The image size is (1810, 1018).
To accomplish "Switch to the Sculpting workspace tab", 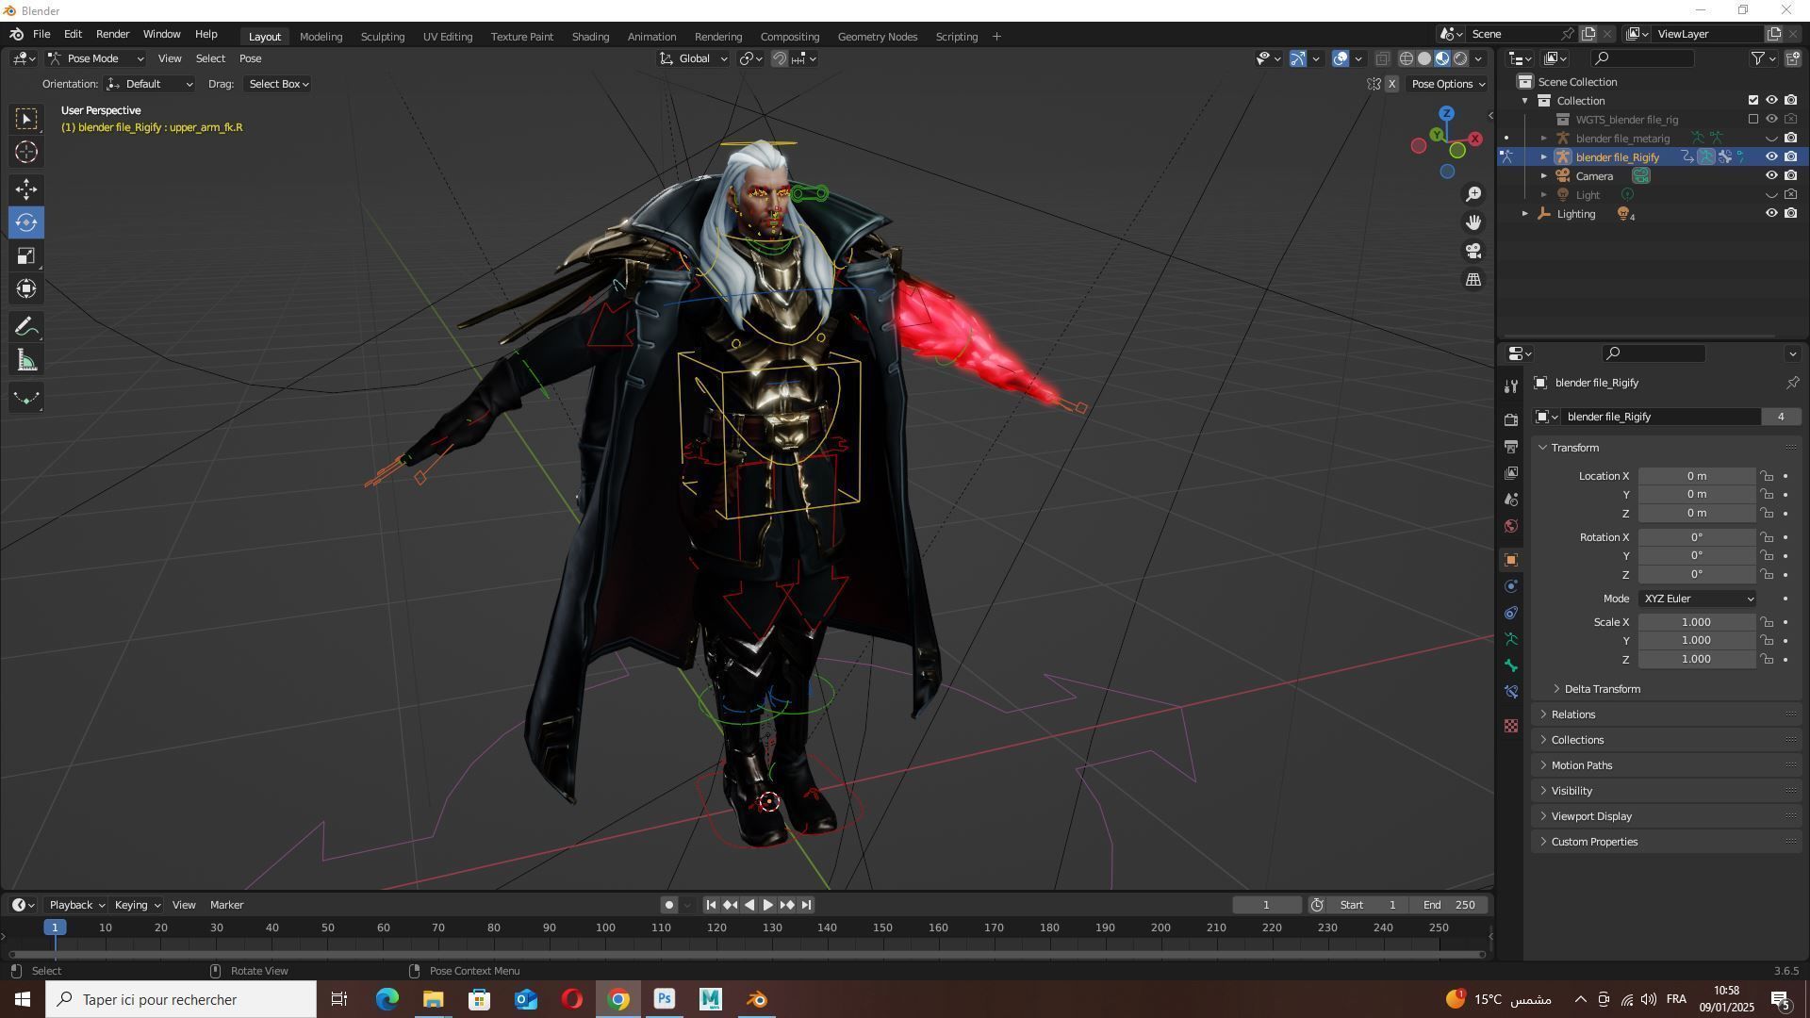I will [382, 36].
